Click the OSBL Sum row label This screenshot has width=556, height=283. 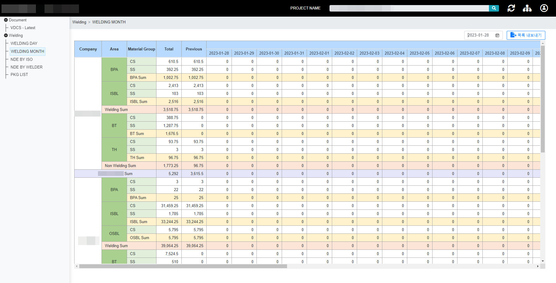tap(140, 238)
